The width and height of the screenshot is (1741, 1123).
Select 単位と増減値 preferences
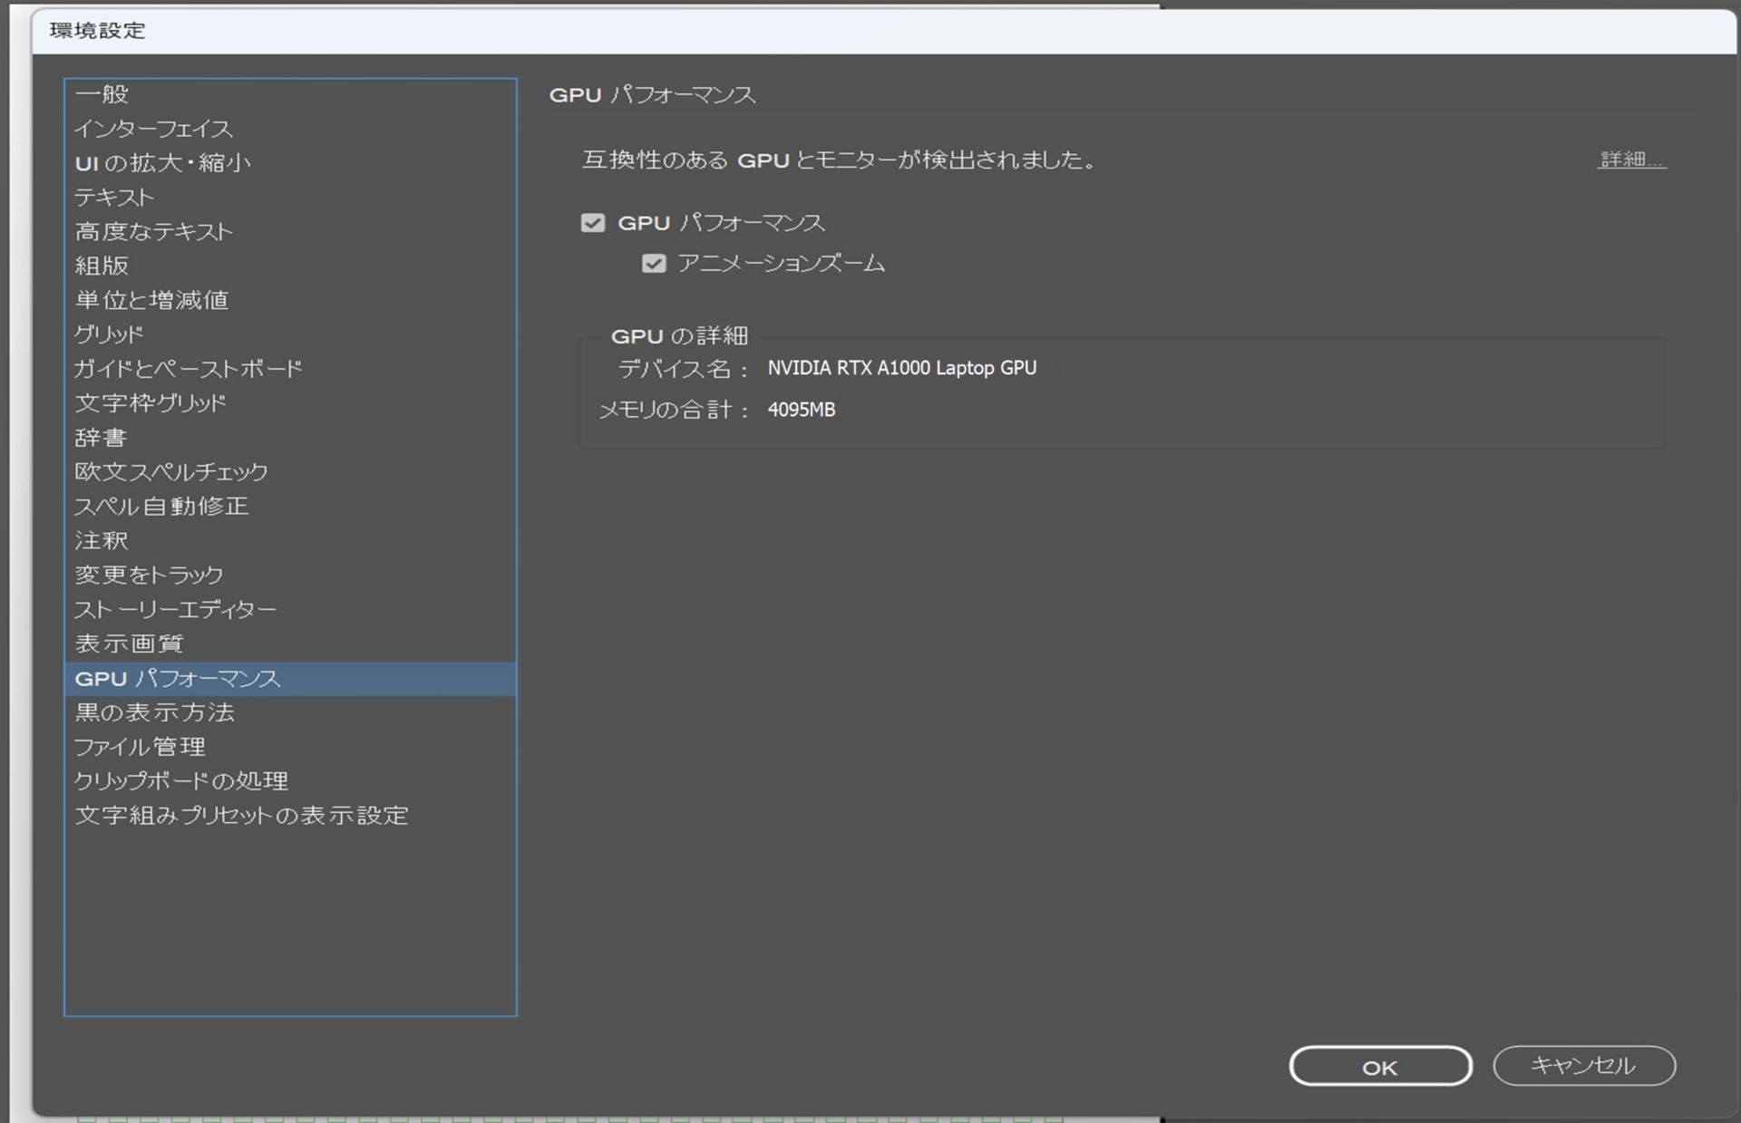point(152,299)
